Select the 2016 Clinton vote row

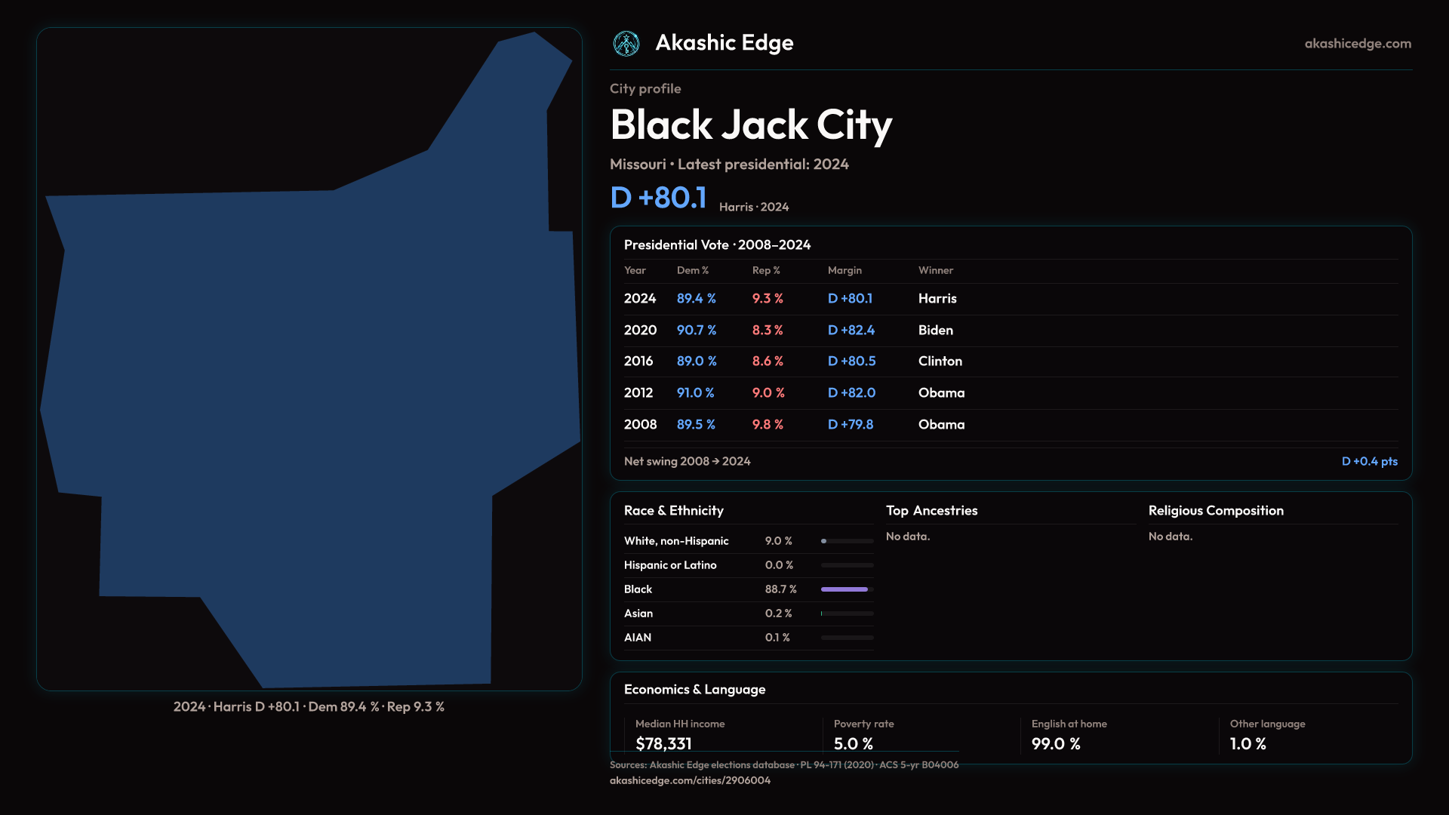click(x=1011, y=361)
